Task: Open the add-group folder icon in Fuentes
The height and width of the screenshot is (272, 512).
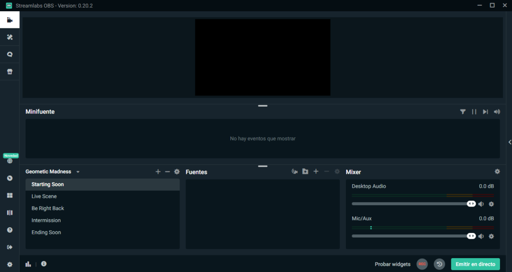Action: tap(305, 171)
